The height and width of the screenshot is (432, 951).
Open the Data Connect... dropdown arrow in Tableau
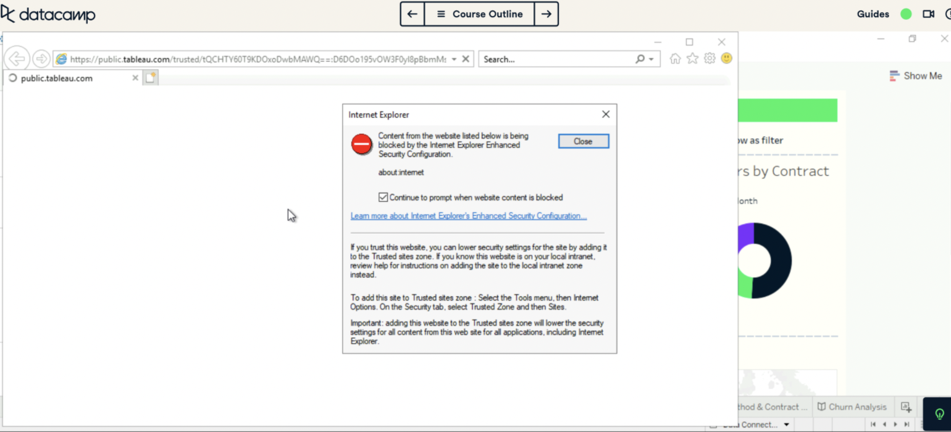point(787,425)
